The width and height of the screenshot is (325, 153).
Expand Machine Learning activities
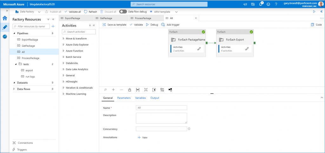point(63,94)
